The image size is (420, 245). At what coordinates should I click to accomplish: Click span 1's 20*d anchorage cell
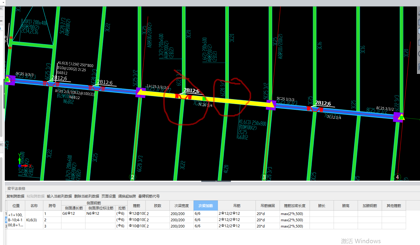click(268, 214)
